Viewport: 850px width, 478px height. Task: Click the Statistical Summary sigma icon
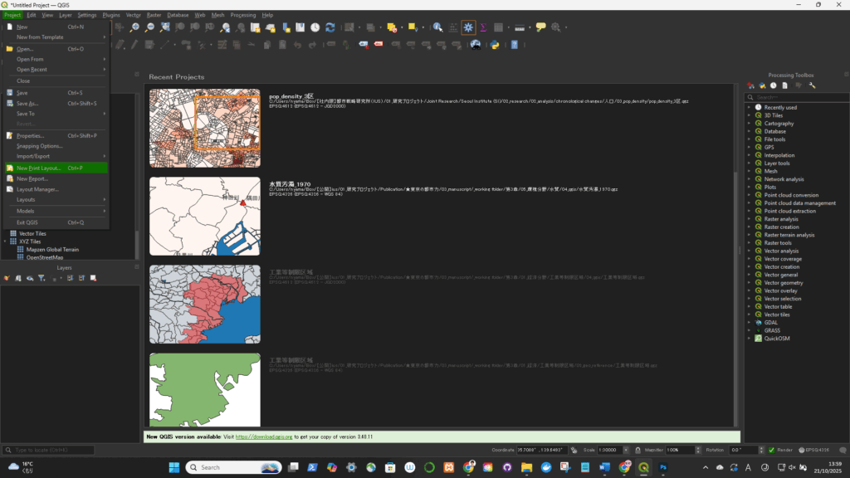(x=483, y=27)
